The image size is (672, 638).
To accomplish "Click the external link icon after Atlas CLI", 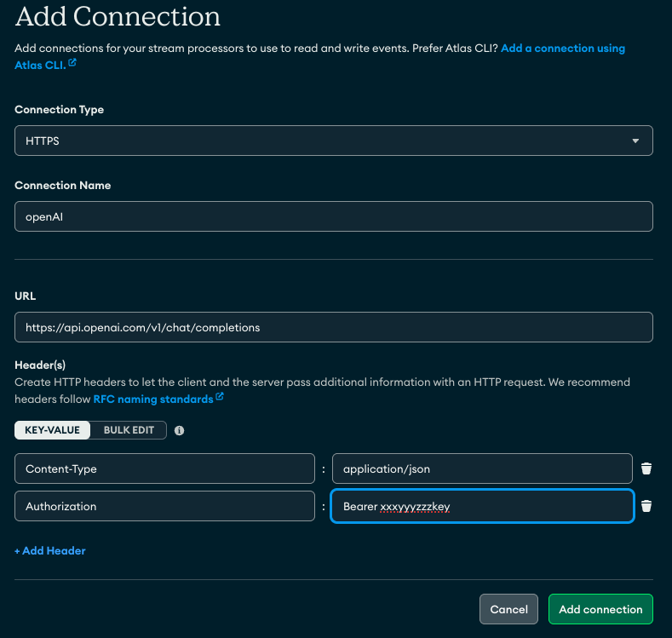I will [x=72, y=63].
